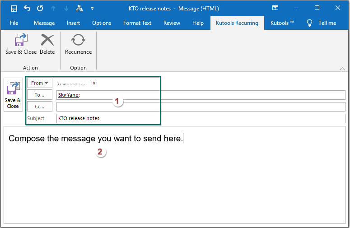Click the To... button
The image size is (350, 228).
pos(40,95)
